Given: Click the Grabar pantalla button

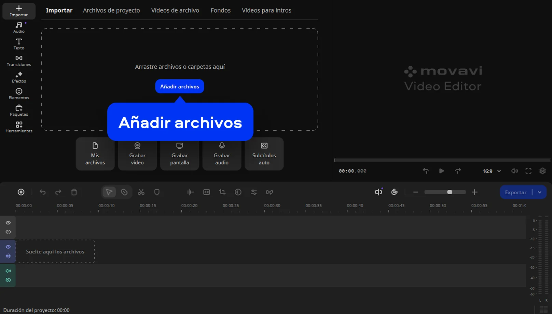Looking at the screenshot, I should click(x=180, y=154).
